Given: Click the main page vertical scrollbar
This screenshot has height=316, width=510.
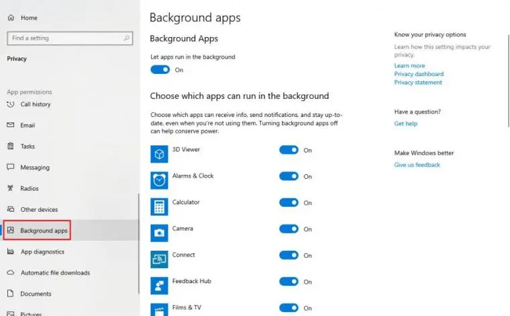Looking at the screenshot, I should [x=509, y=81].
